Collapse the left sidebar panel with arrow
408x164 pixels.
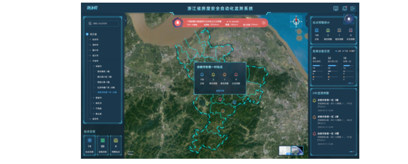pyautogui.click(x=126, y=21)
